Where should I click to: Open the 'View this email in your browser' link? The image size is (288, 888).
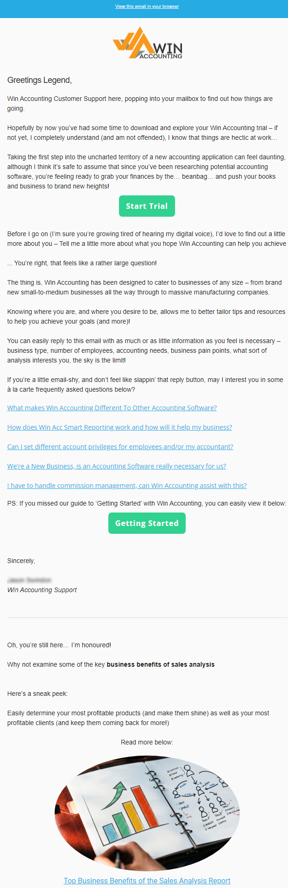click(x=147, y=6)
